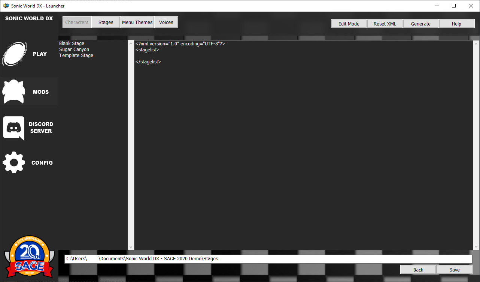Click the DISCORD SERVER label
The height and width of the screenshot is (282, 480).
point(41,127)
